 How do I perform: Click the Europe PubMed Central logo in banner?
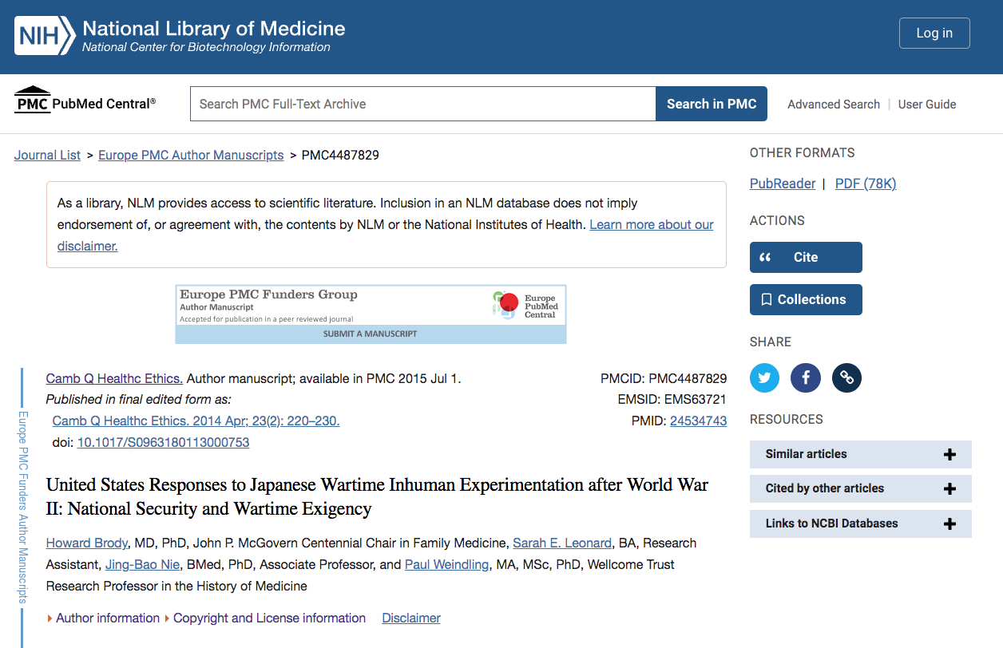pyautogui.click(x=525, y=305)
